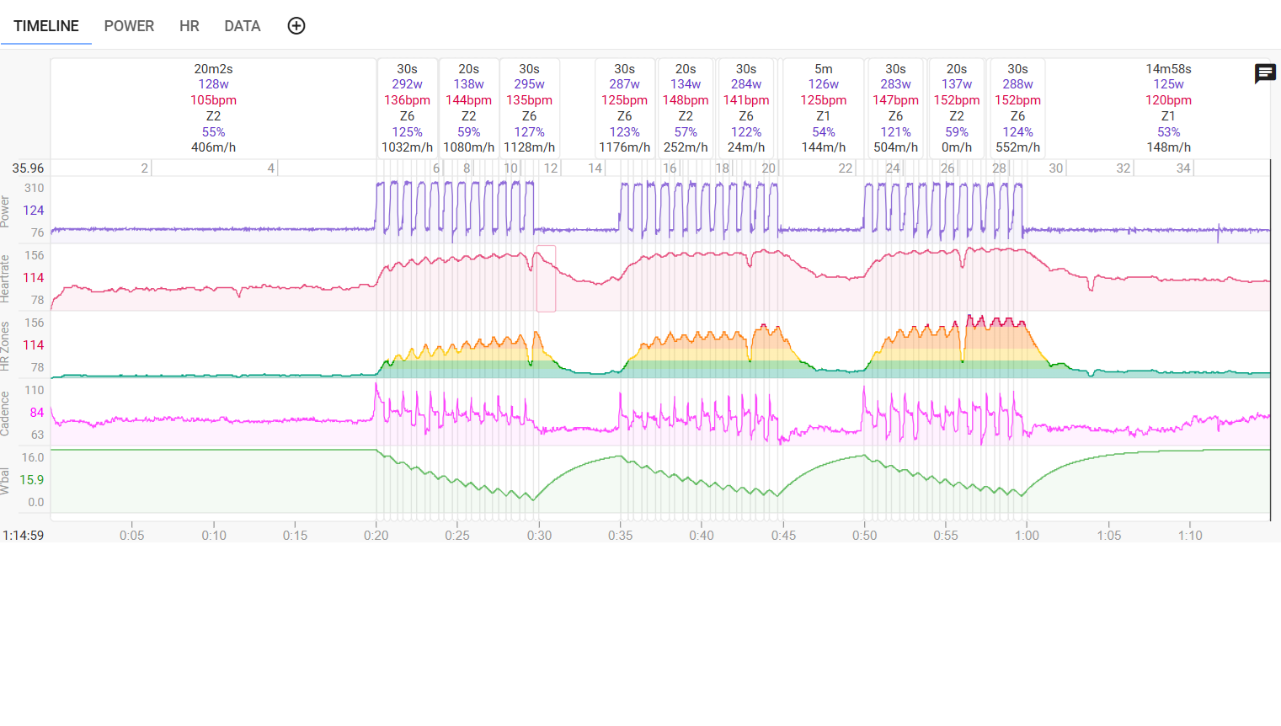The height and width of the screenshot is (726, 1281).
Task: Select the 14m58s 125w cooldown lap summary
Action: [1167, 108]
